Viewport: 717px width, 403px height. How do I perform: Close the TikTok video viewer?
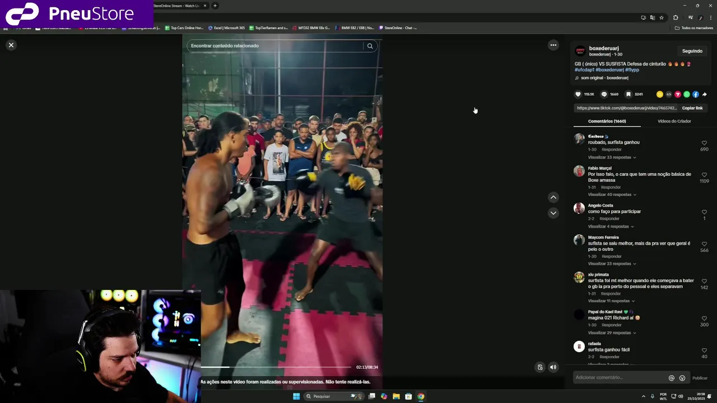point(11,45)
